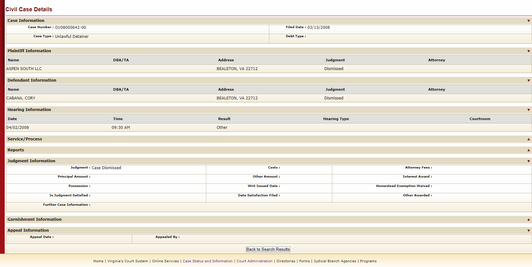
Task: Select hearing result Other
Action: click(222, 128)
